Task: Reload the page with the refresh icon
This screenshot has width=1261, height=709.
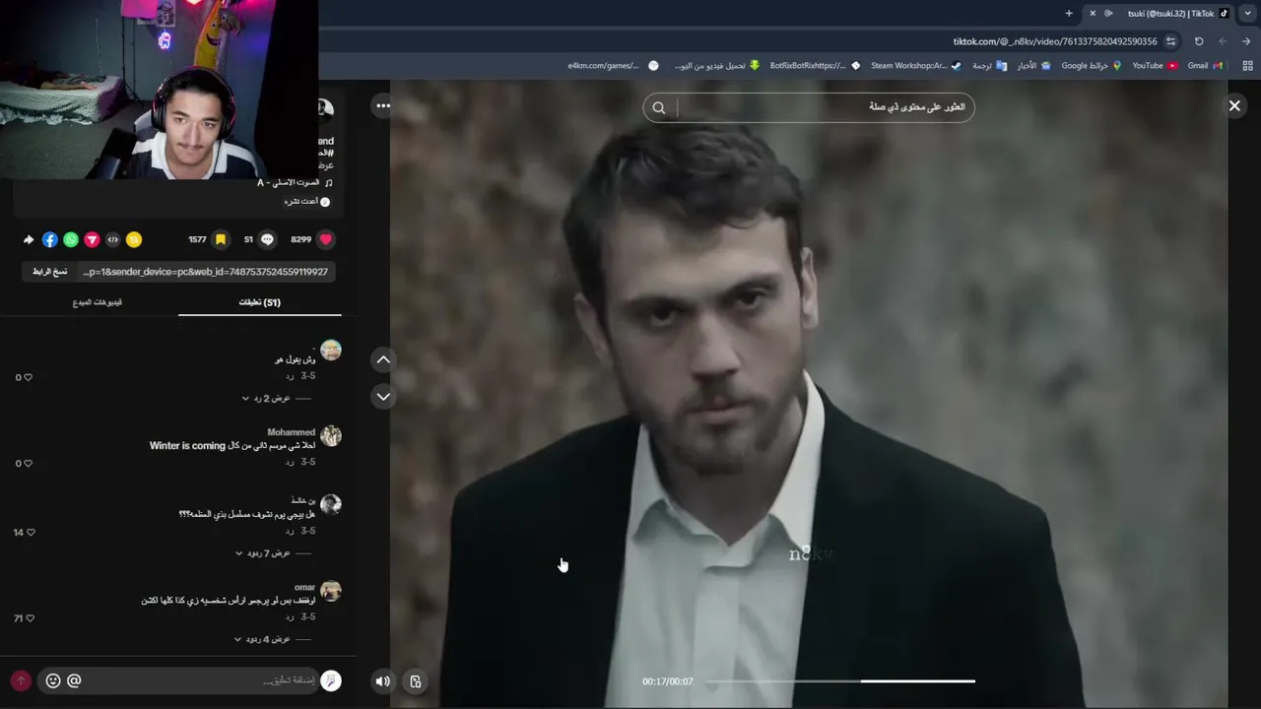Action: tap(1199, 41)
